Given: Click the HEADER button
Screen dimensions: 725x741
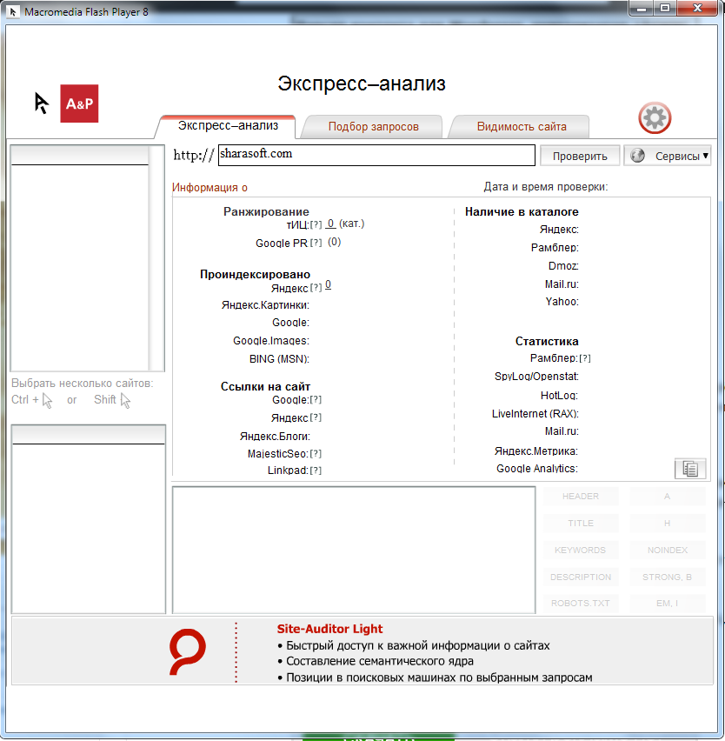Looking at the screenshot, I should [581, 497].
